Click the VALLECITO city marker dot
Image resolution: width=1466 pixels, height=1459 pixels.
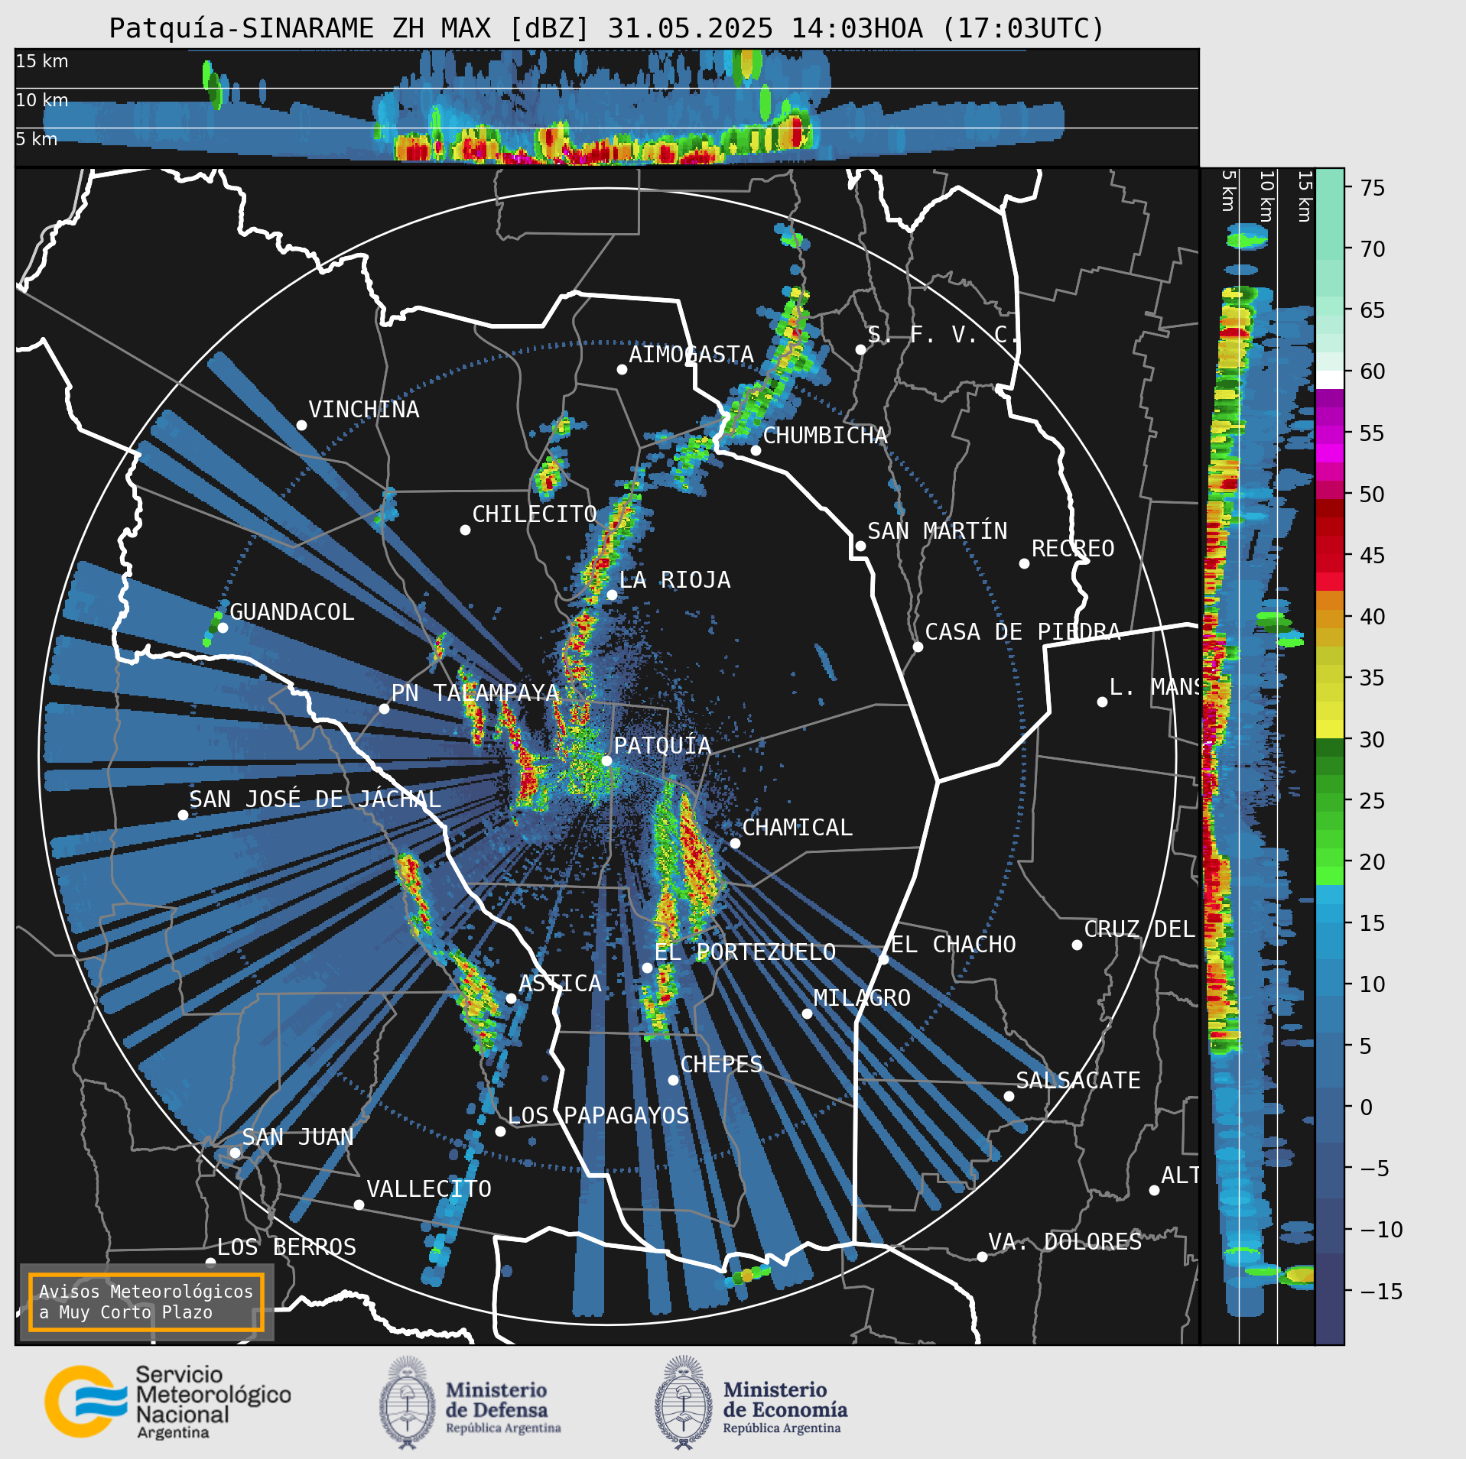pos(359,1204)
